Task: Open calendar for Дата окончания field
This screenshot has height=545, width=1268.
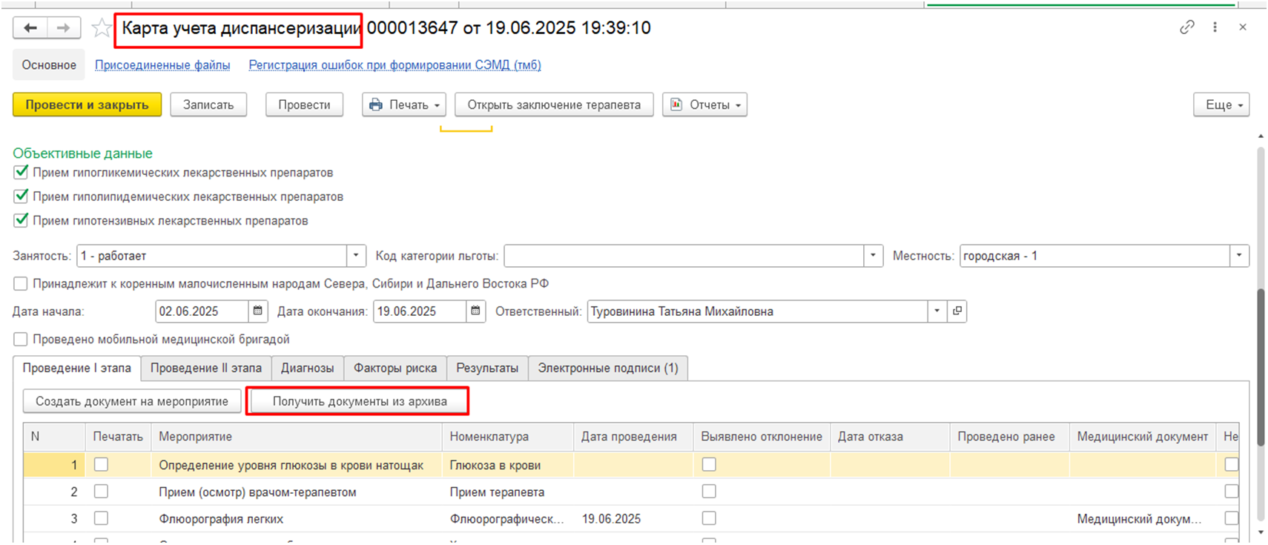Action: 475,311
